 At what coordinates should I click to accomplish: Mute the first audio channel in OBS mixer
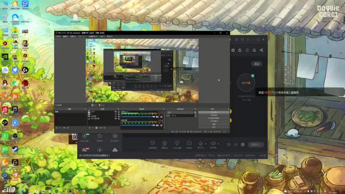coord(157,117)
